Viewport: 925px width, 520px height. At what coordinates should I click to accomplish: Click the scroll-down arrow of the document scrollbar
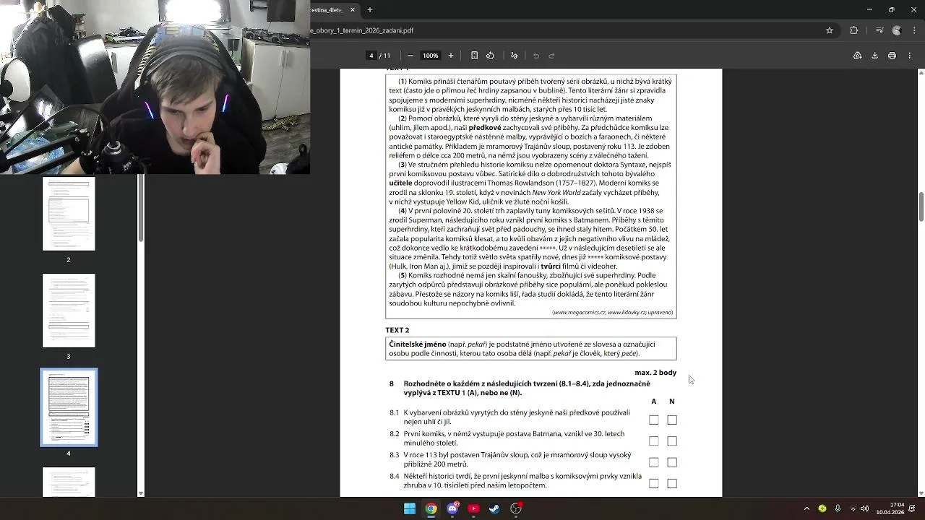[x=921, y=493]
